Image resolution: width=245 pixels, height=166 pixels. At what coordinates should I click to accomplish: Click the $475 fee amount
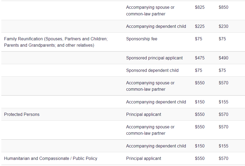point(200,58)
